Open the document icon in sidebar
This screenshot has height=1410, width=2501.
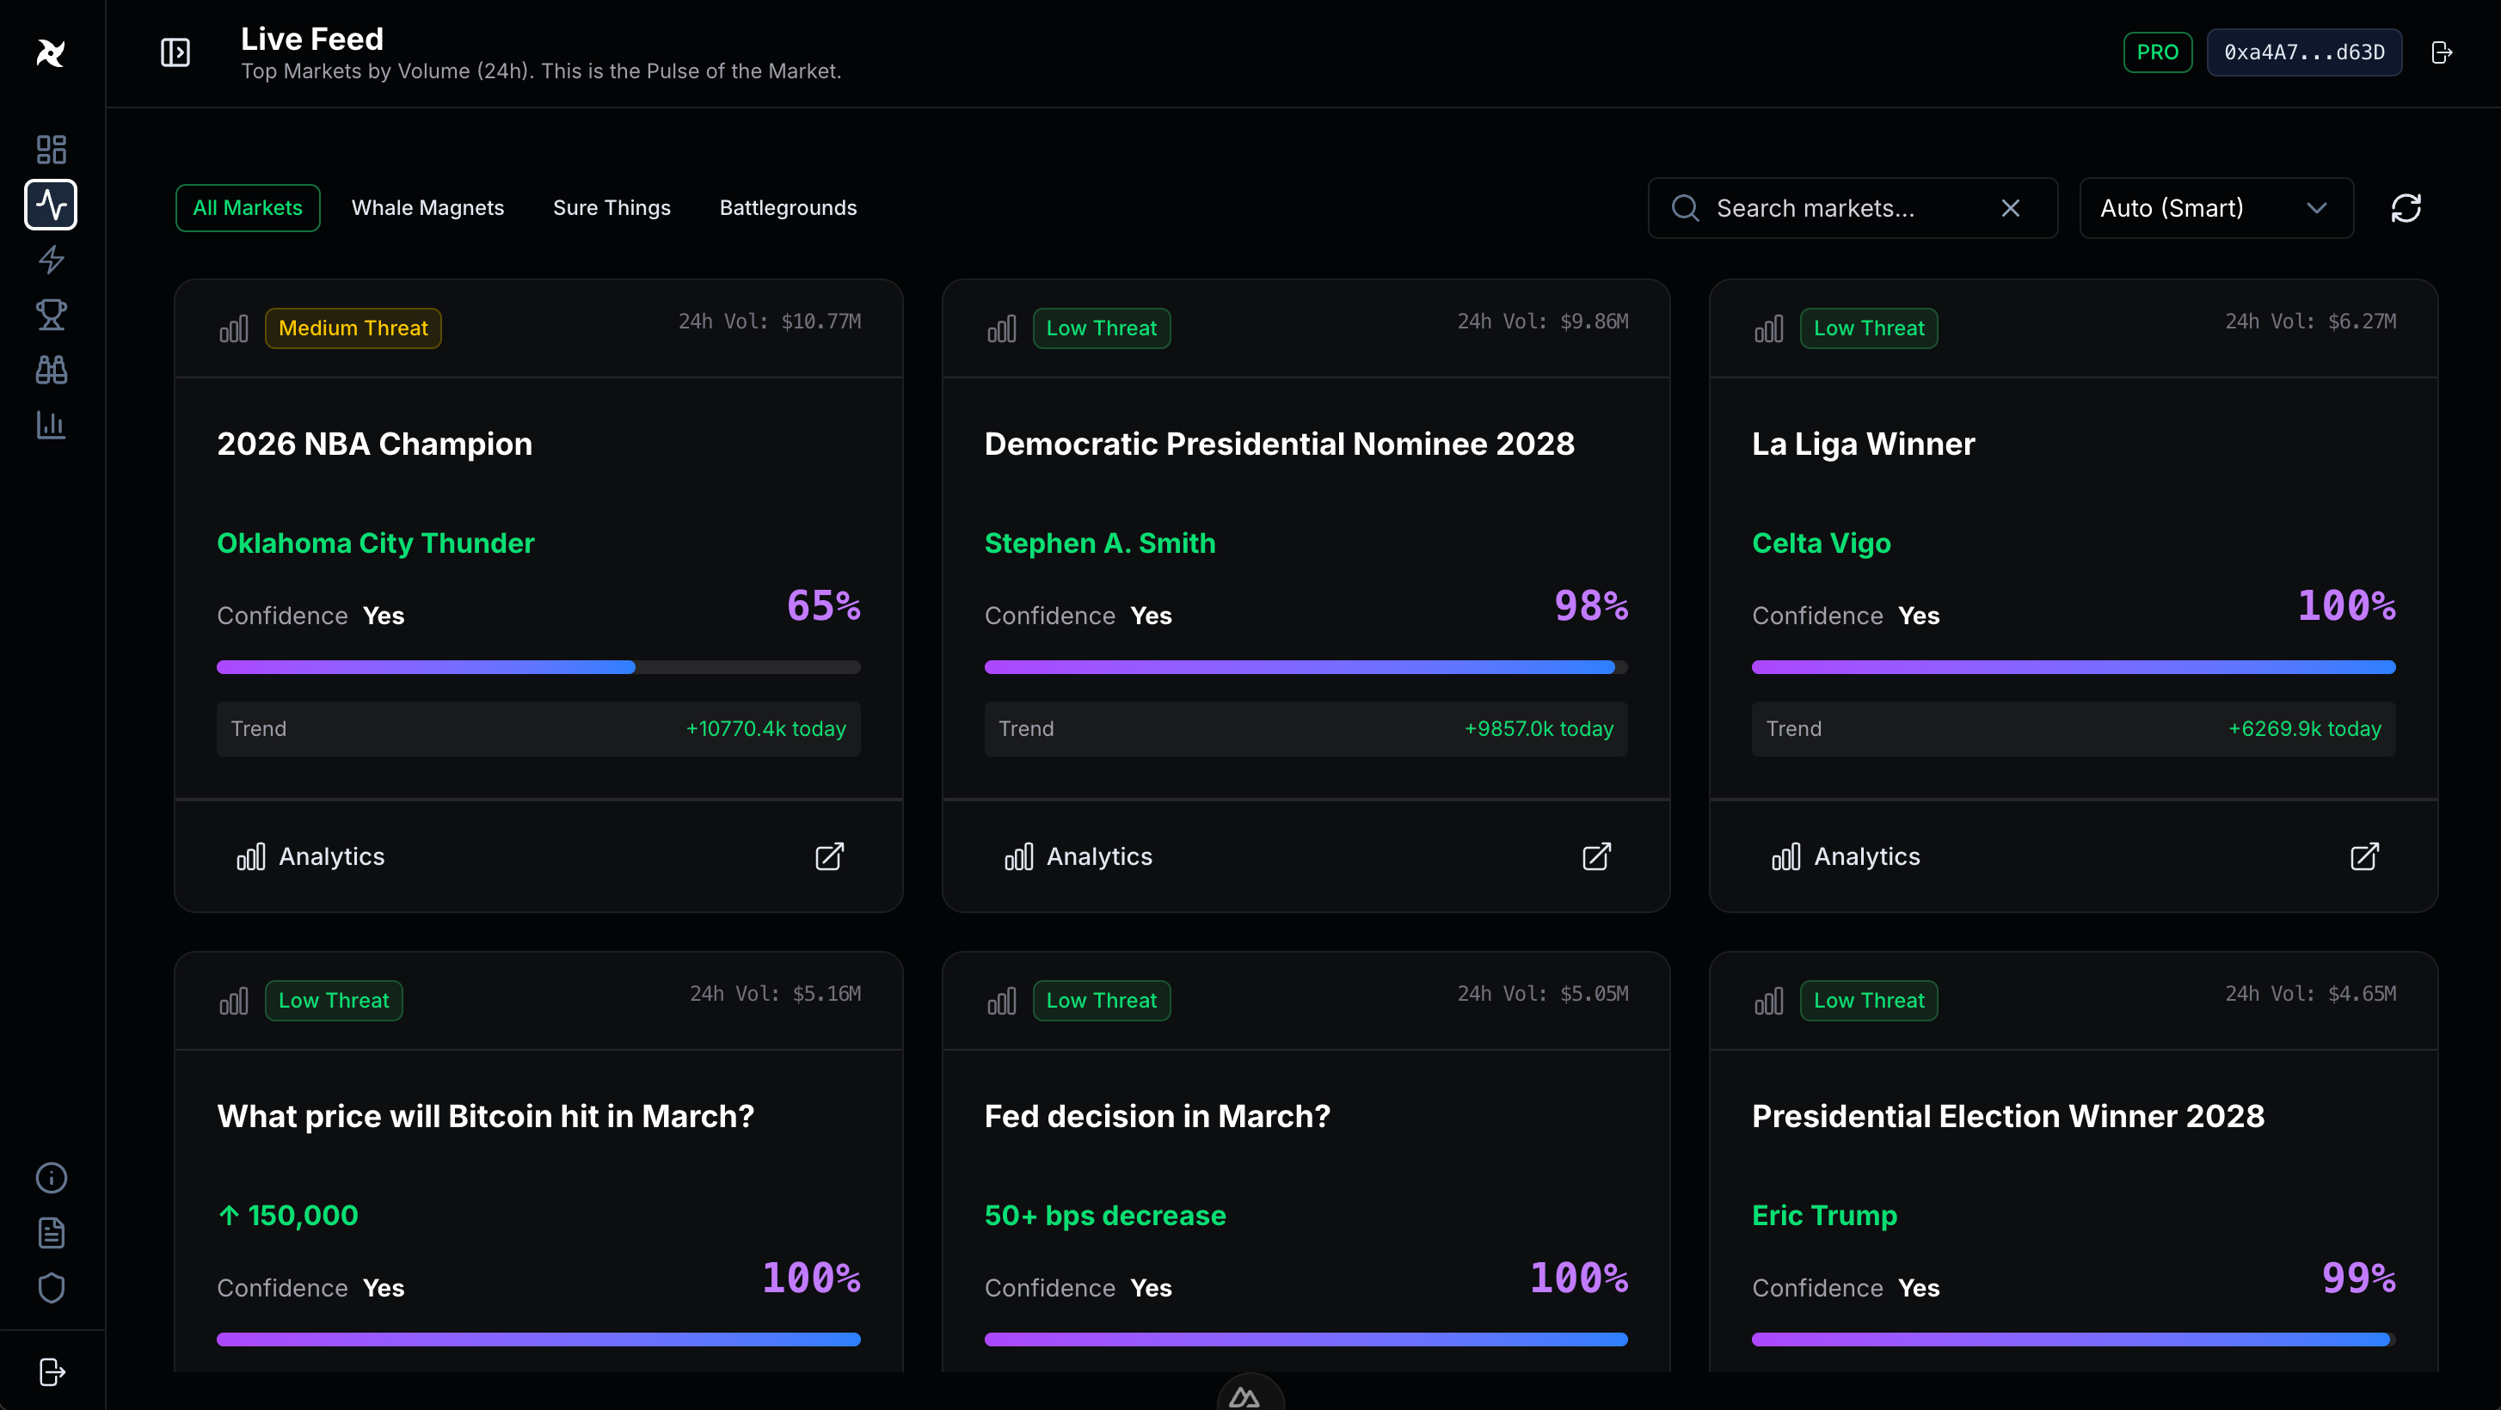click(51, 1234)
